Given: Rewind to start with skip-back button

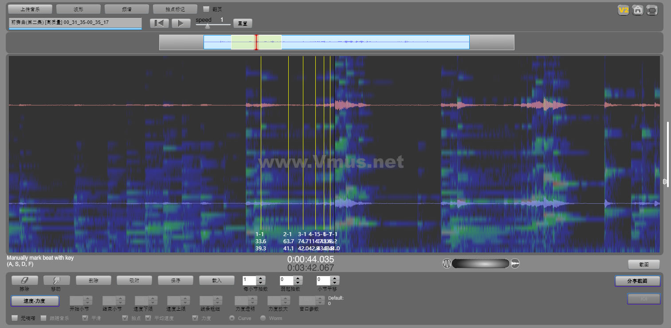Looking at the screenshot, I should [x=159, y=24].
